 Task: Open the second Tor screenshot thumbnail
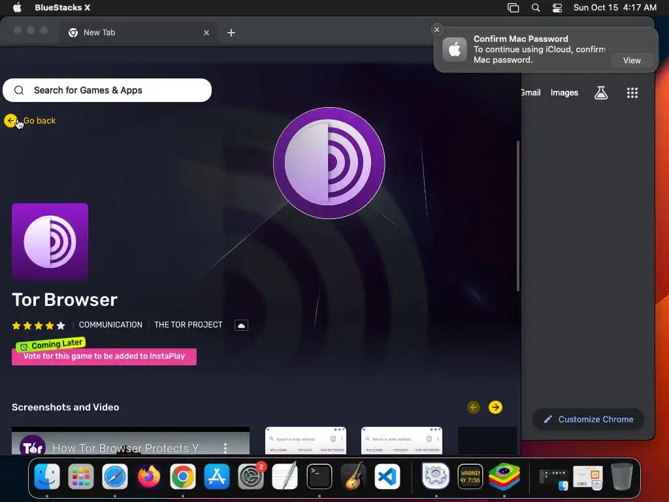(402, 441)
